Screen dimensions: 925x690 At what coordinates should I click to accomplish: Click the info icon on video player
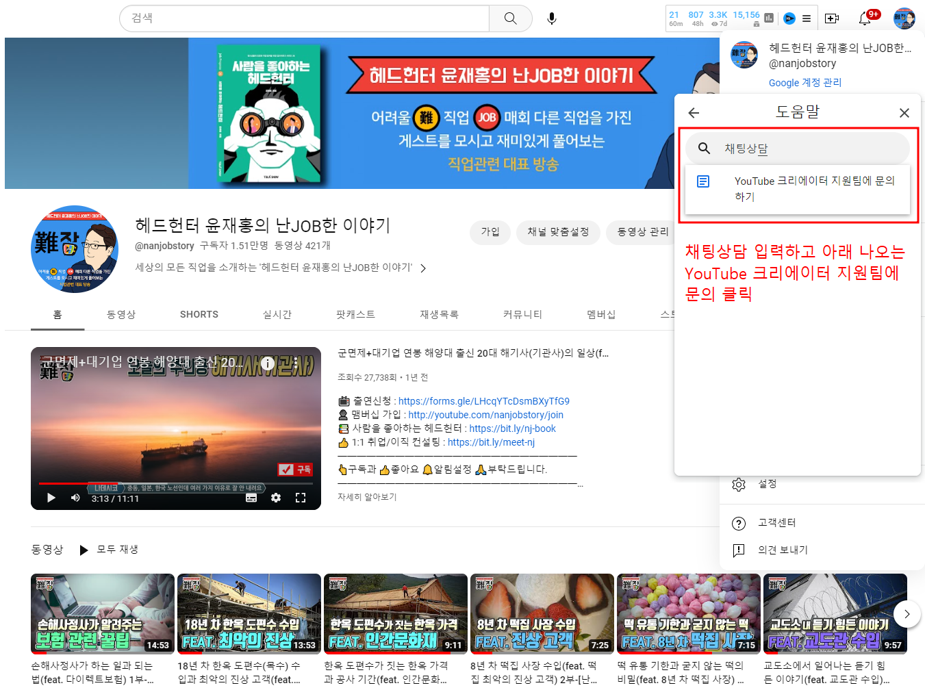pos(268,363)
